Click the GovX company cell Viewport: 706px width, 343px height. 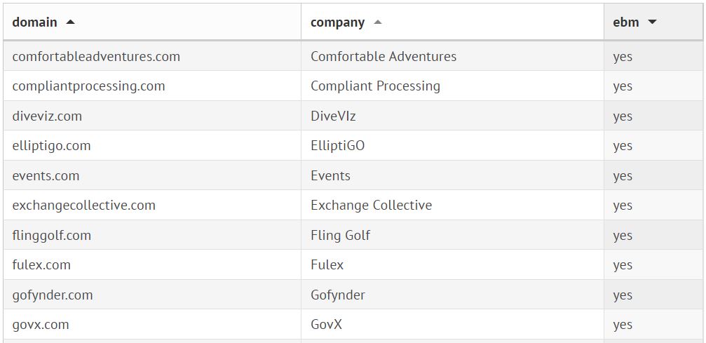pyautogui.click(x=326, y=325)
